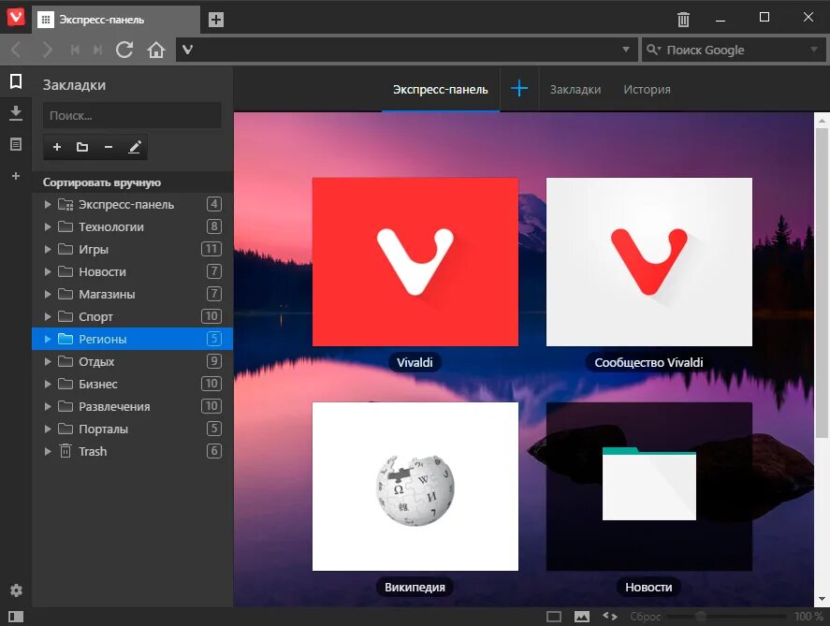Open the Новости speed dial folder
The image size is (830, 626).
tap(649, 487)
